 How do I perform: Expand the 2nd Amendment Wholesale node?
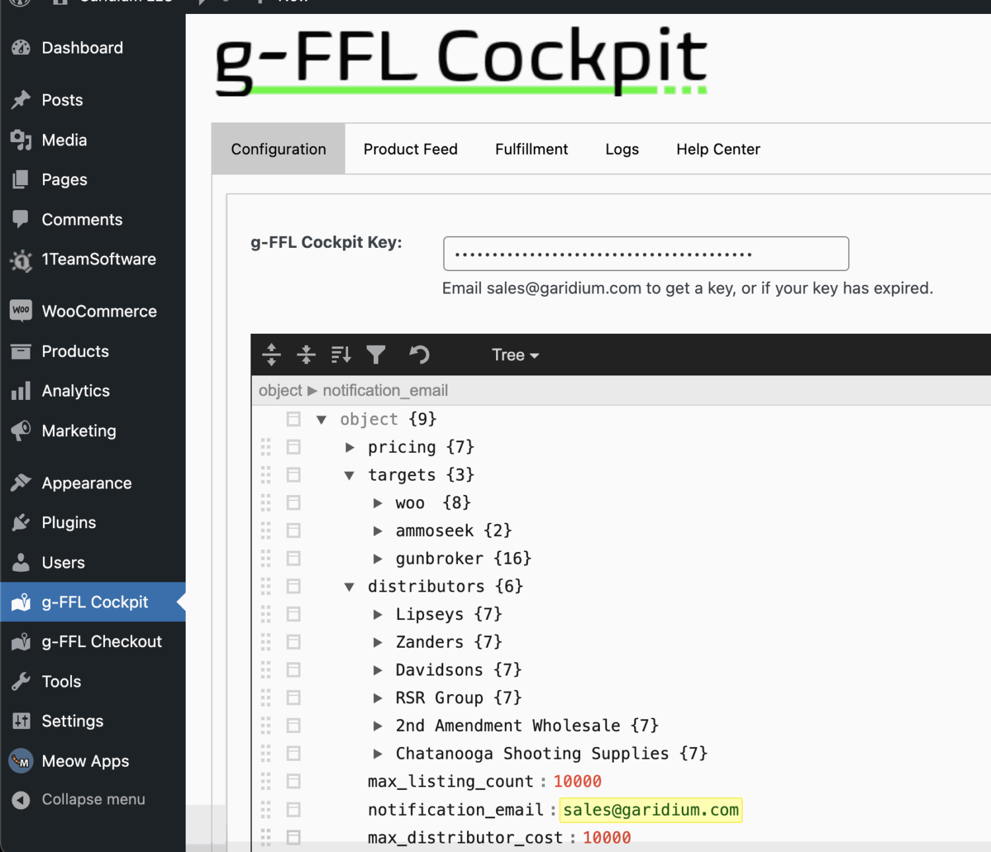[x=378, y=726]
